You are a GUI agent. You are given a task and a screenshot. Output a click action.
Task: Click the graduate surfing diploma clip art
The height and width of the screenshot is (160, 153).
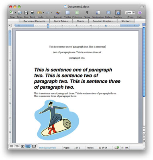point(57,120)
